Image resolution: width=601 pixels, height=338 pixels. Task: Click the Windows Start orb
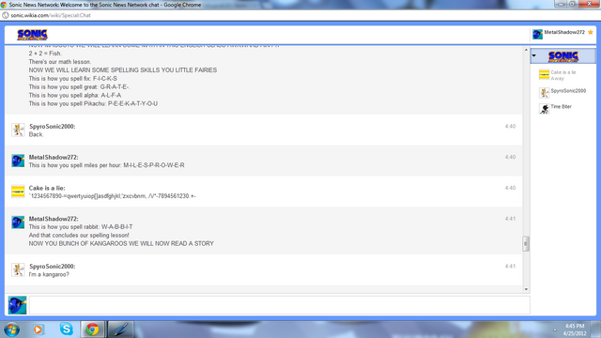[x=12, y=330]
